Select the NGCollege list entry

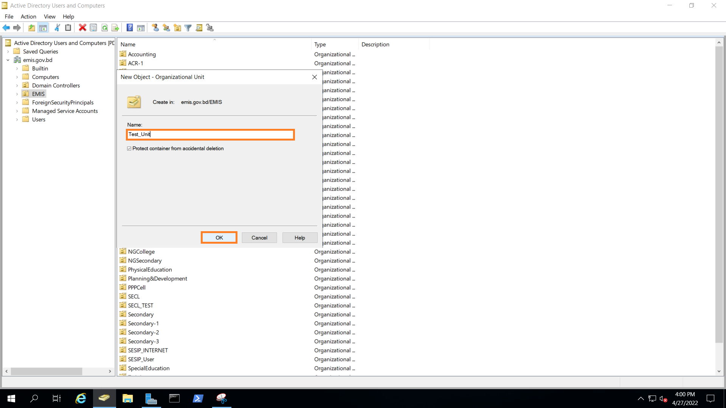point(141,252)
